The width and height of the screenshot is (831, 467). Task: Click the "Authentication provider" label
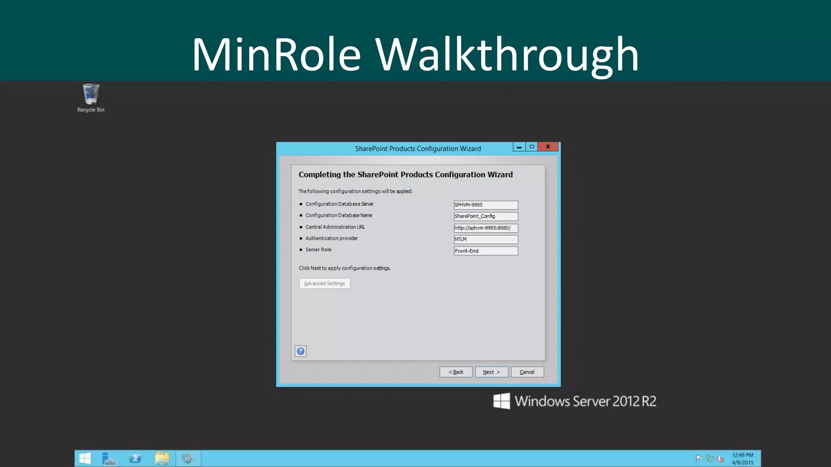[x=332, y=238]
